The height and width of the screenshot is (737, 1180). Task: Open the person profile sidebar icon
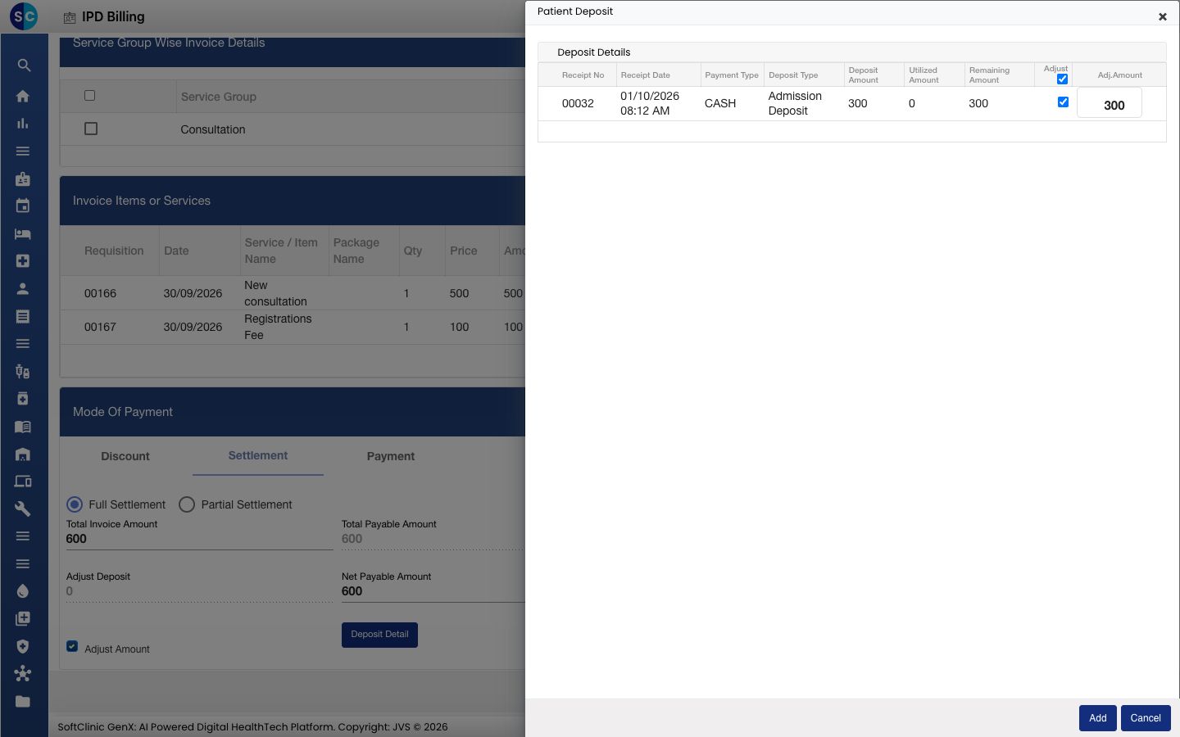[x=23, y=289]
